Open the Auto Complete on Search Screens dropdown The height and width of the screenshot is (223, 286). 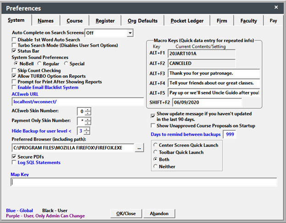pos(130,33)
